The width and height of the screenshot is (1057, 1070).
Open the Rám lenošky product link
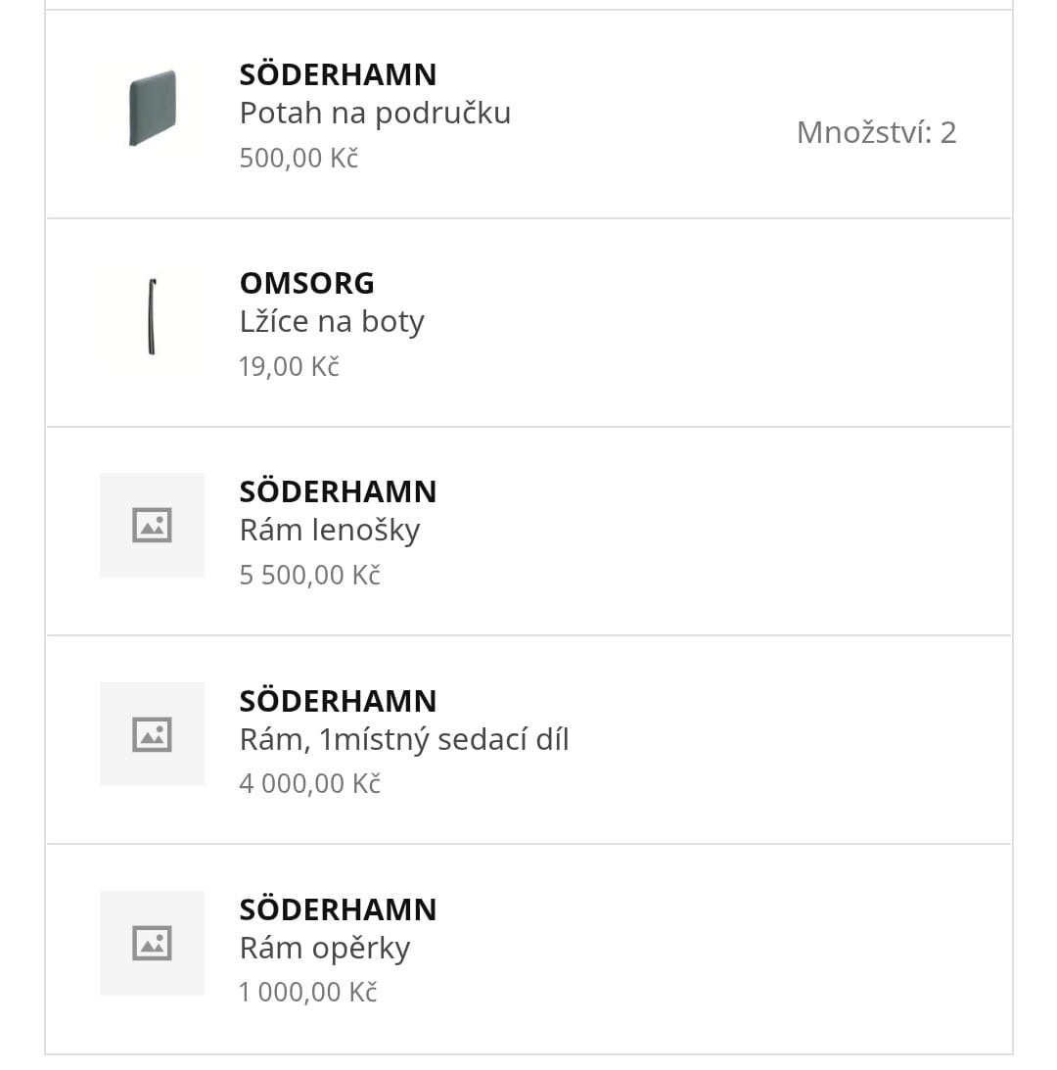point(330,531)
